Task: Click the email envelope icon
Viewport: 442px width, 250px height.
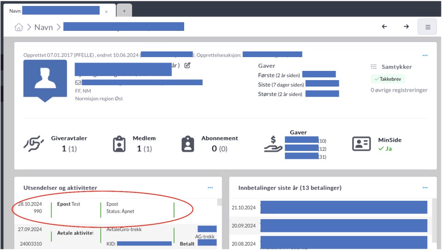Action: pyautogui.click(x=78, y=82)
